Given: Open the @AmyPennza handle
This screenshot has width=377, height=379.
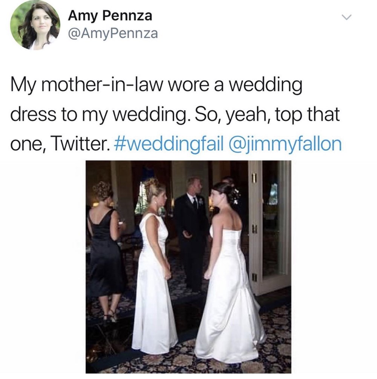Looking at the screenshot, I should pyautogui.click(x=113, y=33).
